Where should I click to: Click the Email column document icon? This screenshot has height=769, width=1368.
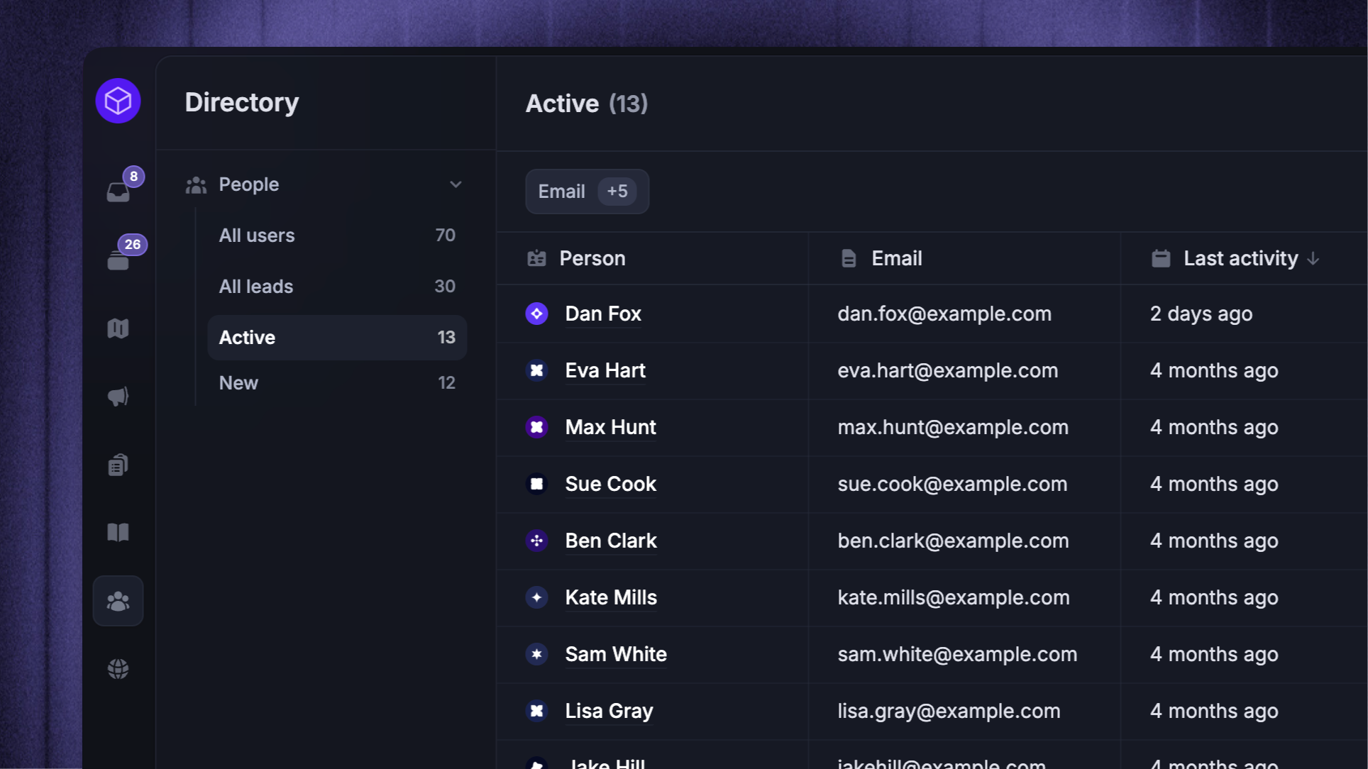pos(849,258)
